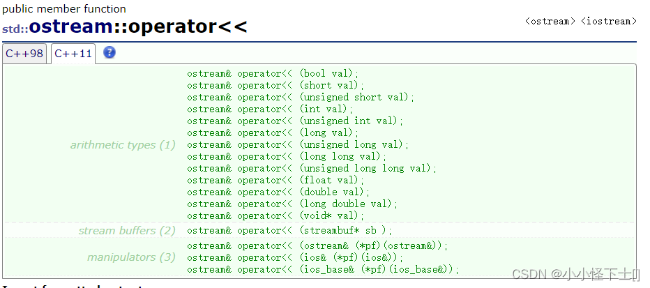Click the 'manipulators (3)' label

click(x=131, y=258)
